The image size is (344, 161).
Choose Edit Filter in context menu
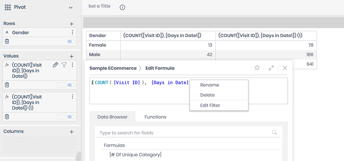point(210,105)
